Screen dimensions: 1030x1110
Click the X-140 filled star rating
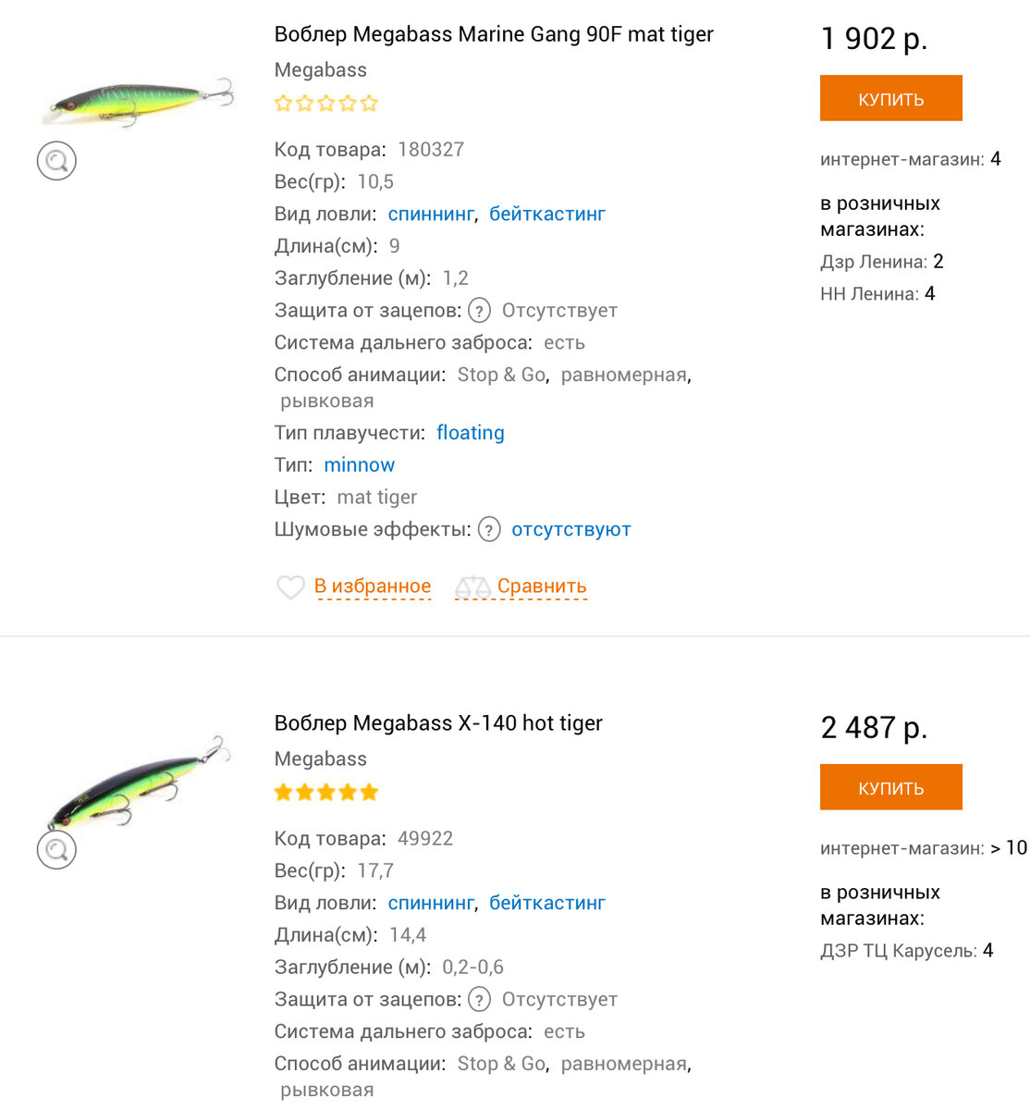[x=326, y=793]
